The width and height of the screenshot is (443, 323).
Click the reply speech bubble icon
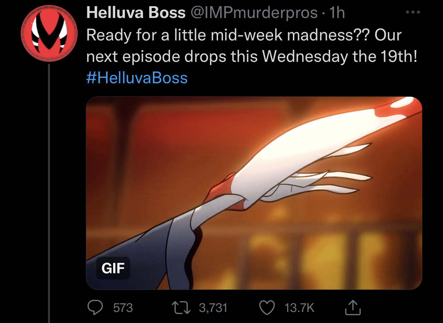point(95,307)
